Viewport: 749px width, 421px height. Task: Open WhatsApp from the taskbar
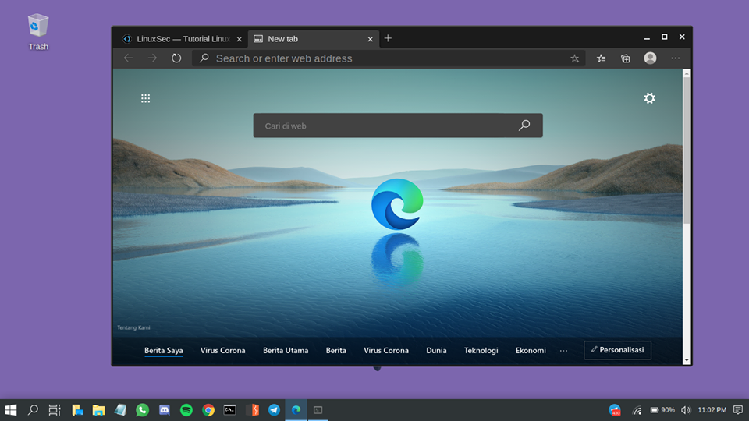(x=142, y=410)
